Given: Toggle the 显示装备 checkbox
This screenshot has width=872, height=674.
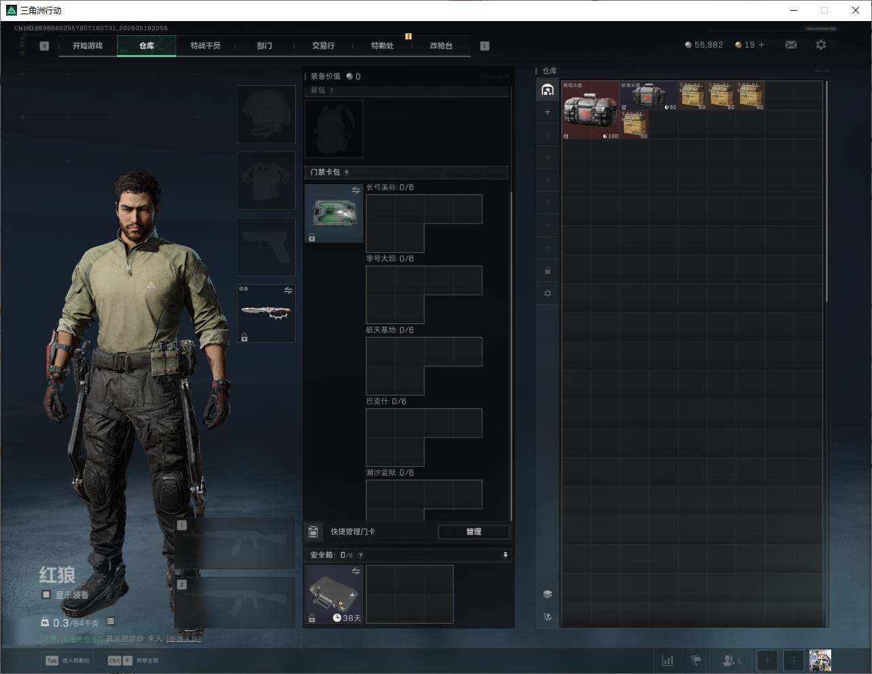Looking at the screenshot, I should 46,595.
